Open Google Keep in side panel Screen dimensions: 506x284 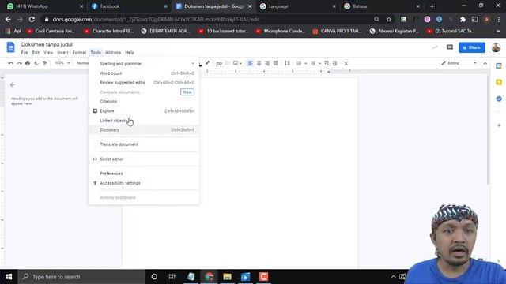coord(499,82)
